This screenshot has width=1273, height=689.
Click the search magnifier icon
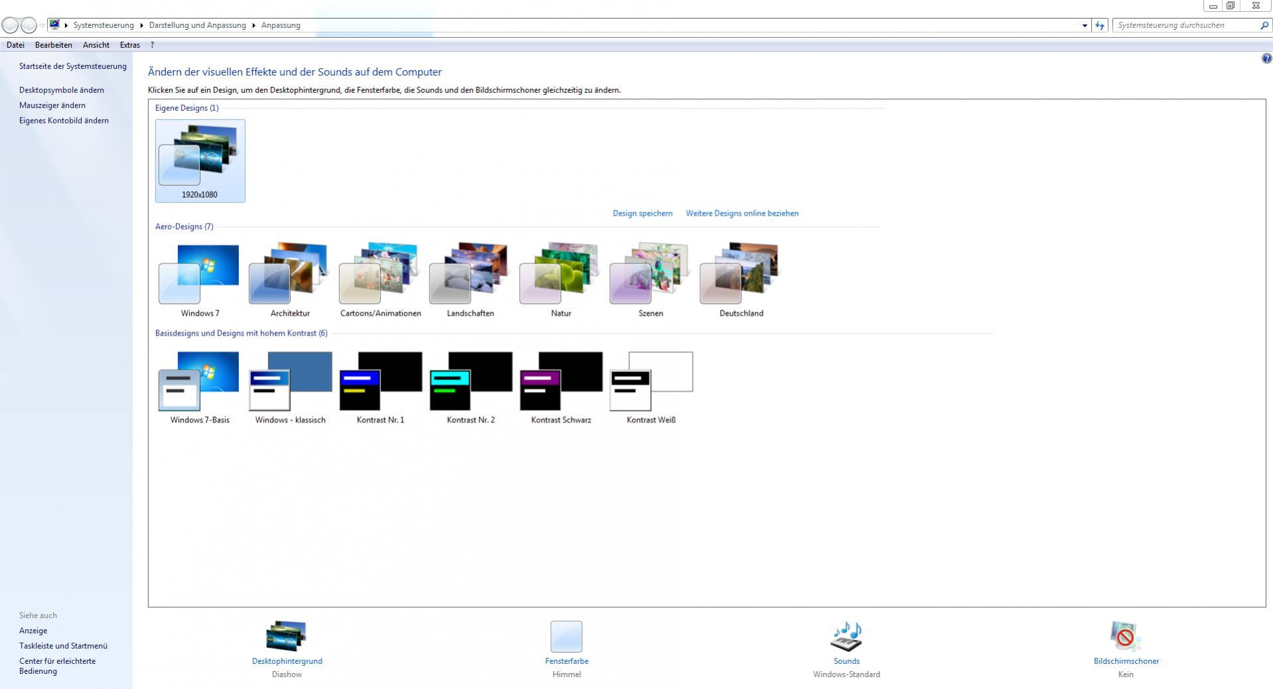pyautogui.click(x=1264, y=25)
